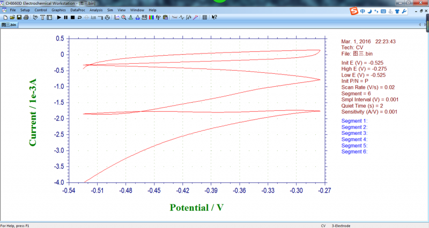
Task: Save the data with the floppy disk icon
Action: coord(19,17)
